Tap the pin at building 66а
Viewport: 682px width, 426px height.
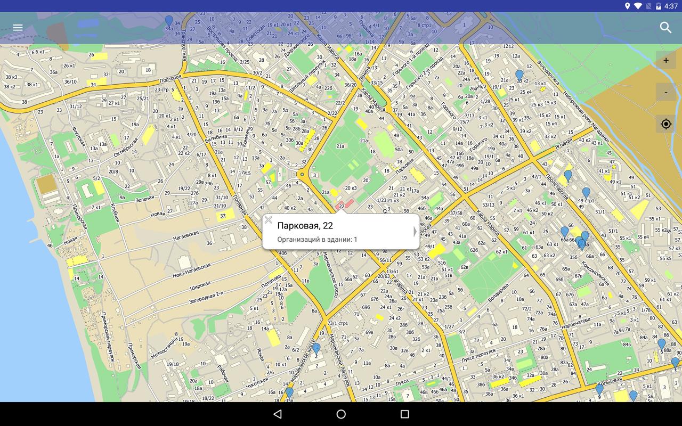(565, 232)
